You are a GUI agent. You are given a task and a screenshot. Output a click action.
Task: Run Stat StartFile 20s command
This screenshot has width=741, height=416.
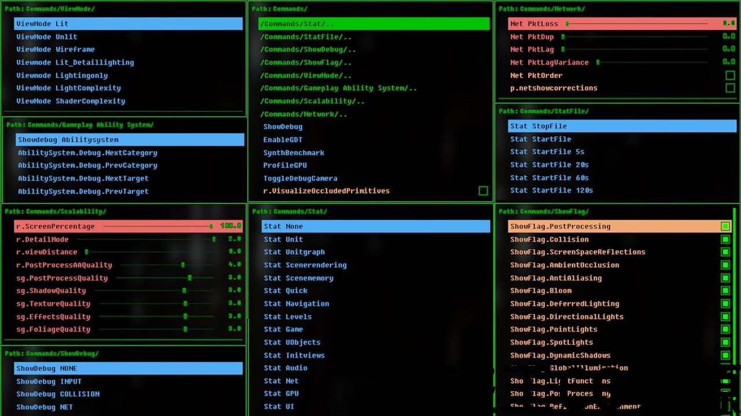point(549,165)
